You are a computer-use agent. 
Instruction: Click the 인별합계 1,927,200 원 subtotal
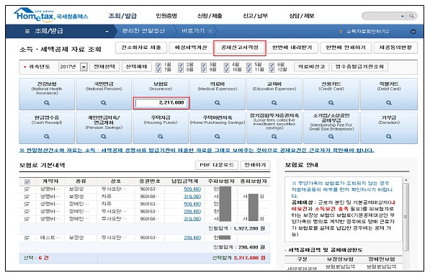click(x=236, y=228)
